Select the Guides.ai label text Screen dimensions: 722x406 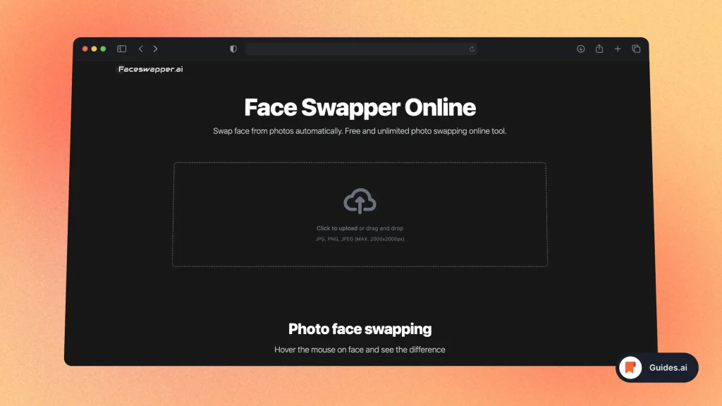668,367
